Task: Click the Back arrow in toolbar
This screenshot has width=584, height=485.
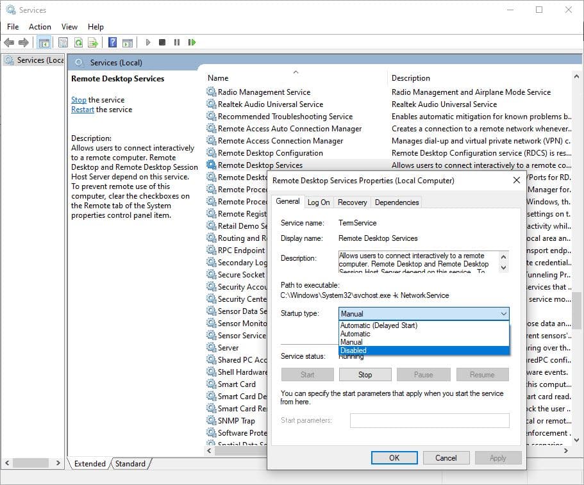Action: coord(9,42)
